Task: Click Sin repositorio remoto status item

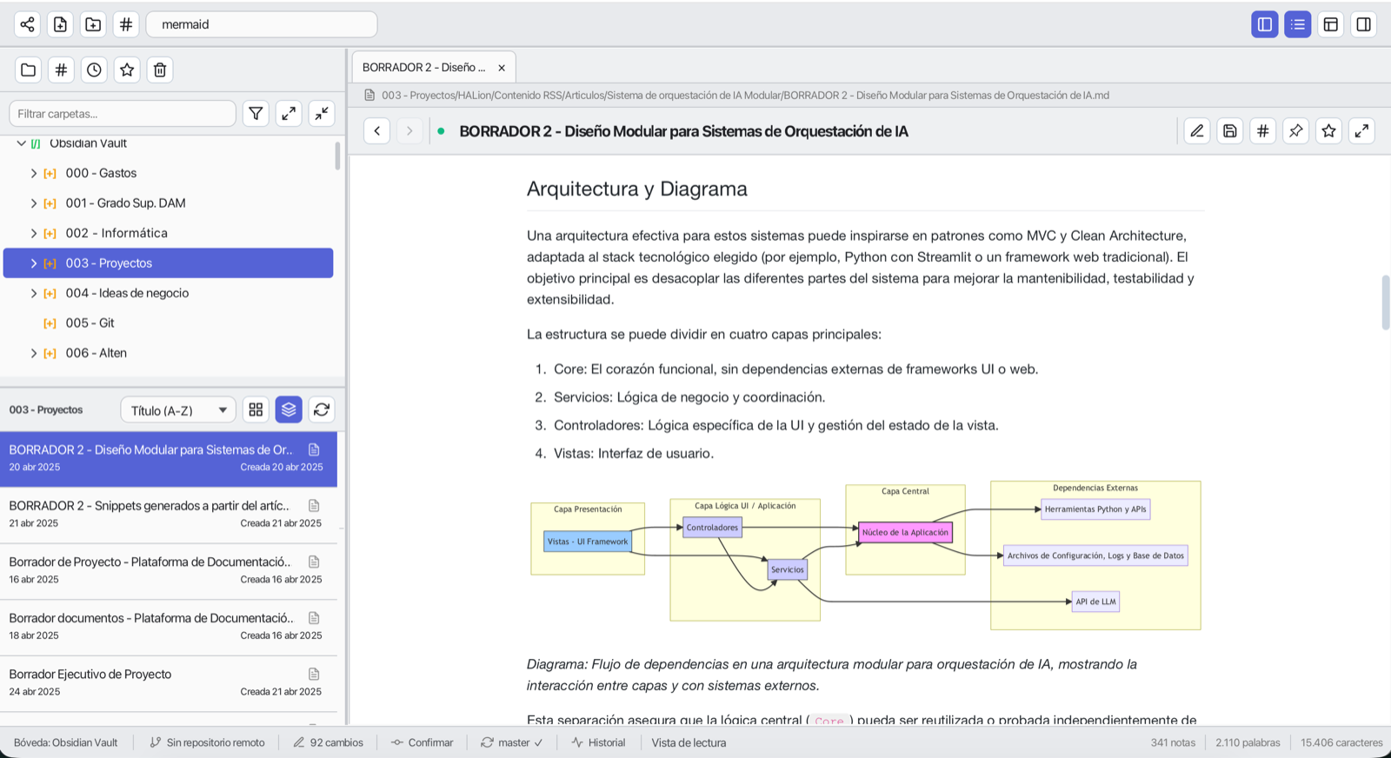Action: (207, 742)
